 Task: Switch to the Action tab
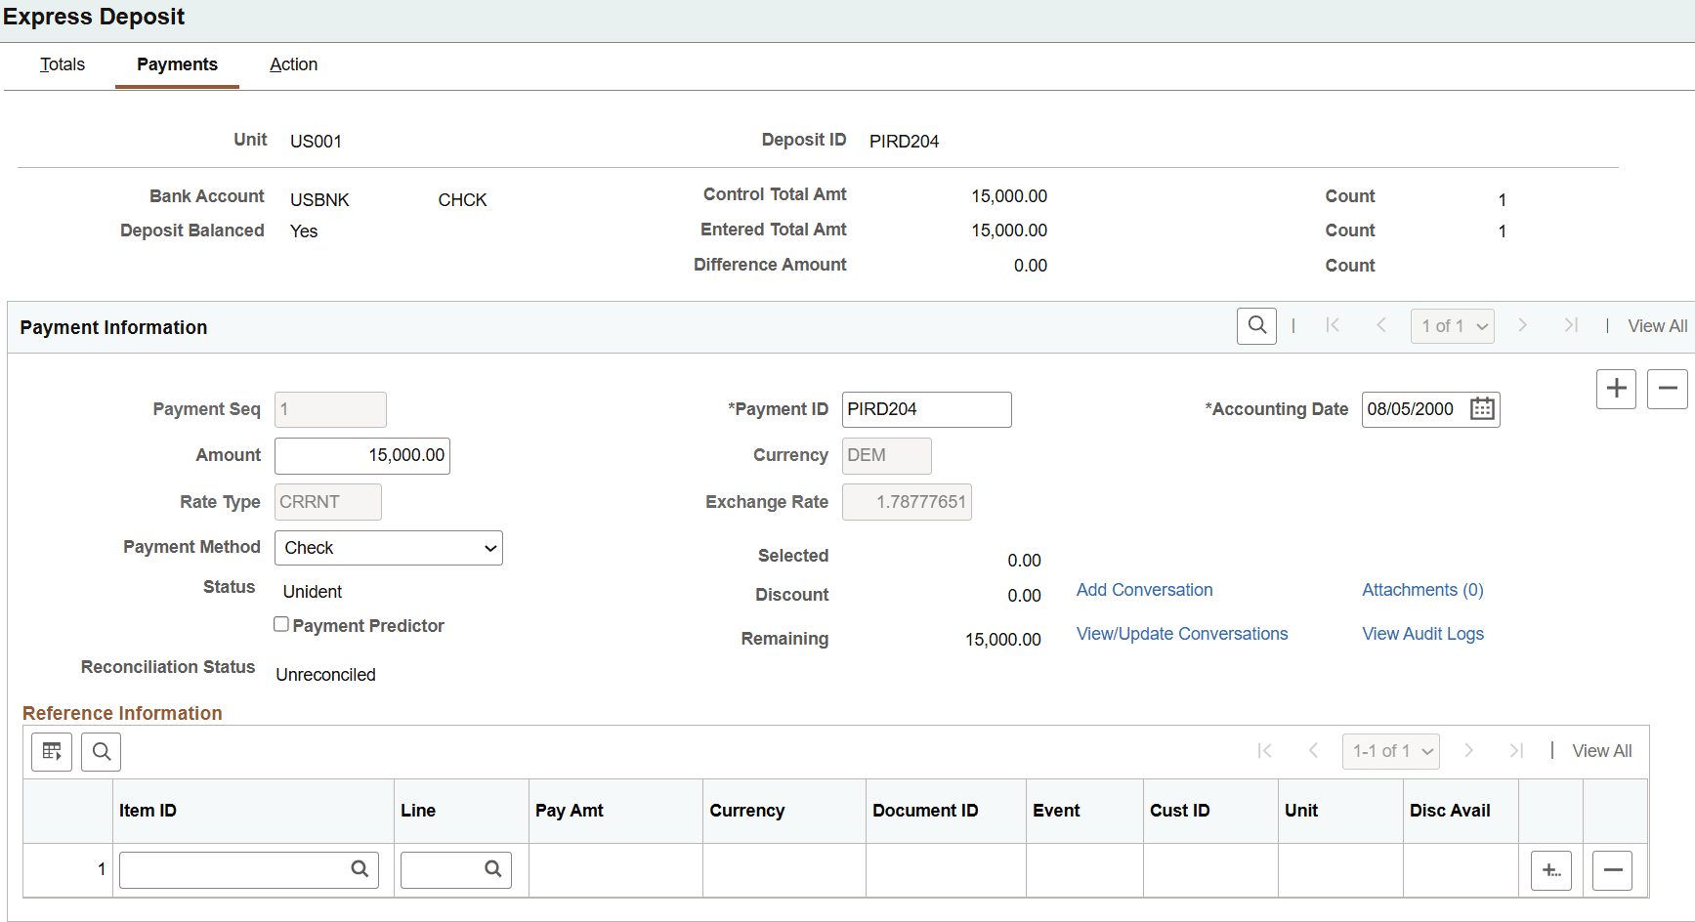click(293, 64)
